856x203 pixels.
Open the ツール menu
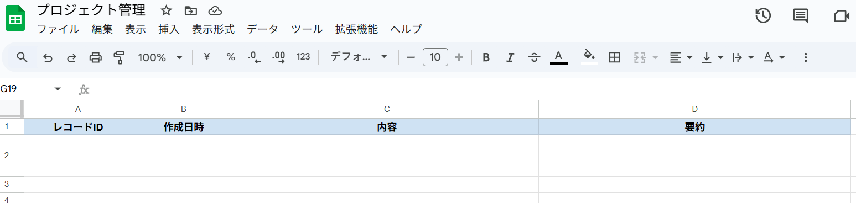coord(307,29)
